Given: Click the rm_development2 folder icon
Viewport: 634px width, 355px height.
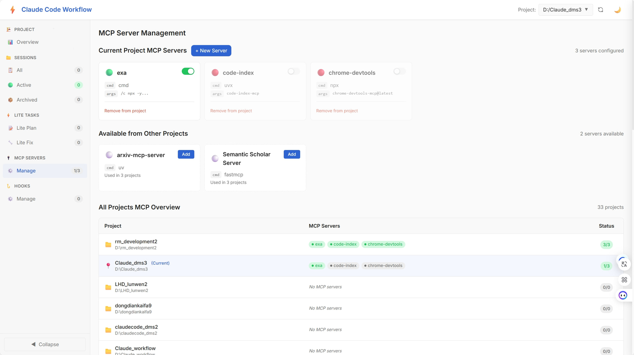Looking at the screenshot, I should click(108, 244).
